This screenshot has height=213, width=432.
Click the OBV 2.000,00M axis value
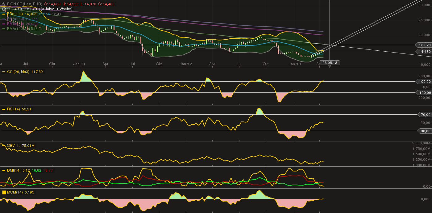point(422,143)
